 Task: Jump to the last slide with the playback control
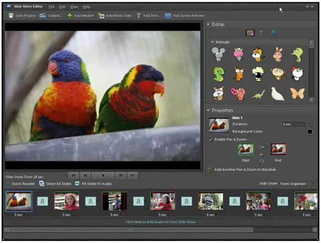(x=132, y=175)
